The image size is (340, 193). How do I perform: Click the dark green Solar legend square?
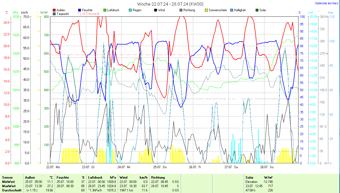pyautogui.click(x=257, y=10)
